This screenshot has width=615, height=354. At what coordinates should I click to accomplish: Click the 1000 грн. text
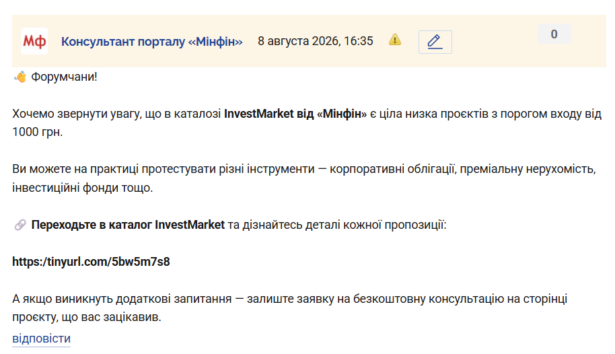[x=37, y=132]
